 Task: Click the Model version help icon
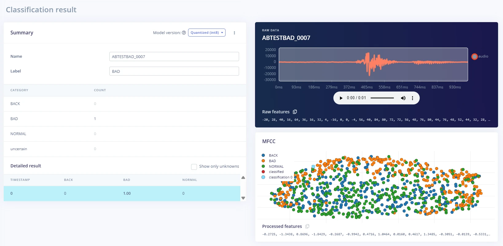click(184, 33)
